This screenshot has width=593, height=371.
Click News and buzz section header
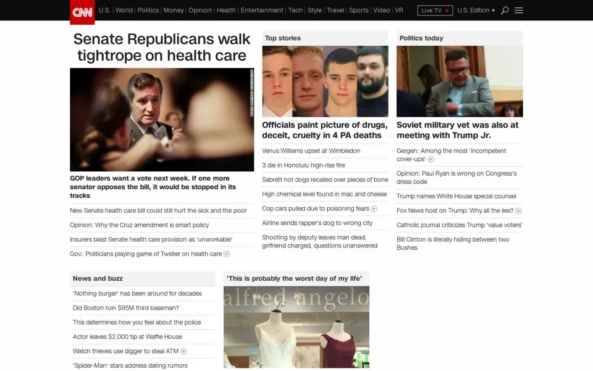(143, 279)
